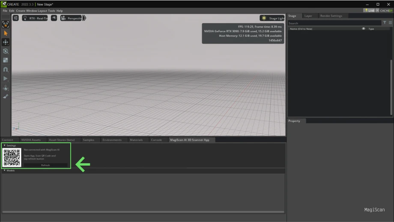Click the 'Not connected with MagiScan AI' text

pos(42,150)
